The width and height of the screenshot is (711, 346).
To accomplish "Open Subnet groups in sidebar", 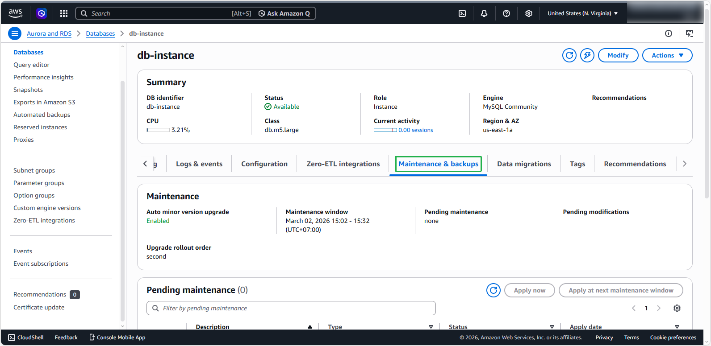I will 34,170.
